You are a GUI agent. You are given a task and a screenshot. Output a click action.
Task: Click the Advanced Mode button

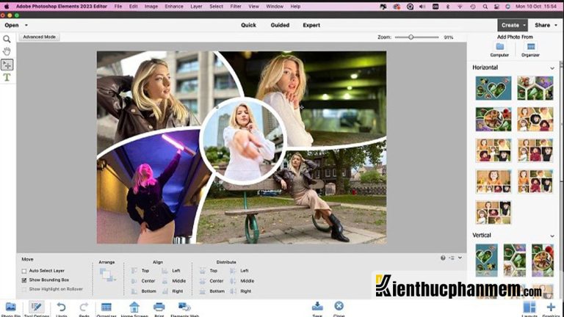coord(39,37)
